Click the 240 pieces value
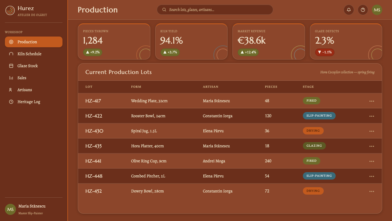 tap(268, 161)
